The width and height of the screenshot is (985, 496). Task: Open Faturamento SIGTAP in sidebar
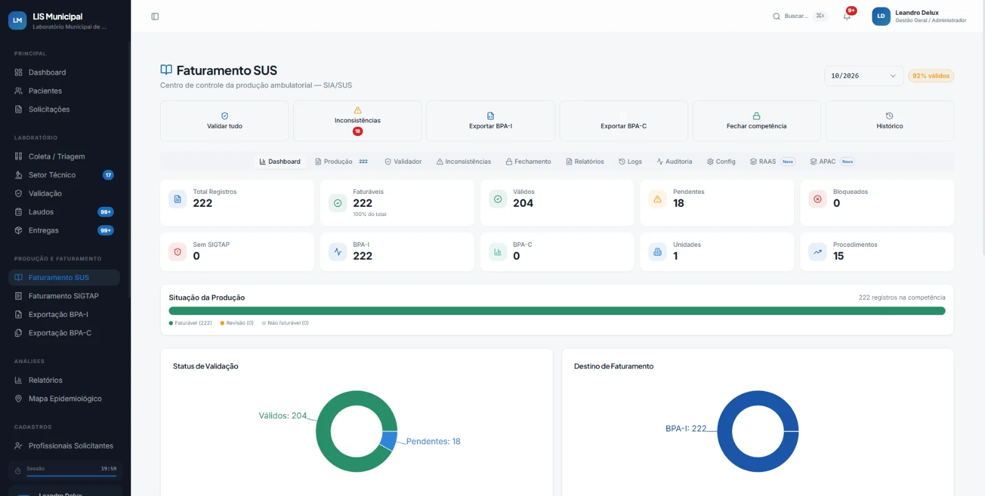coord(64,296)
